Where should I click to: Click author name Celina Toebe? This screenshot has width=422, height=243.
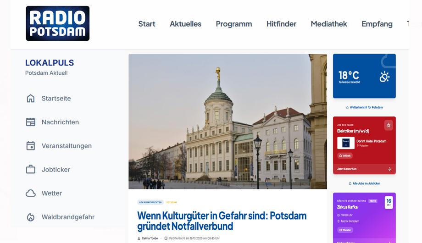point(150,238)
